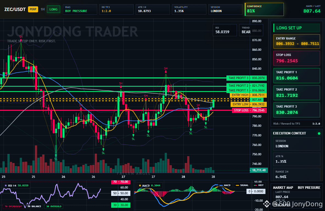Open the Take Profit 2 side card
325x211 pixels.
[x=297, y=93]
